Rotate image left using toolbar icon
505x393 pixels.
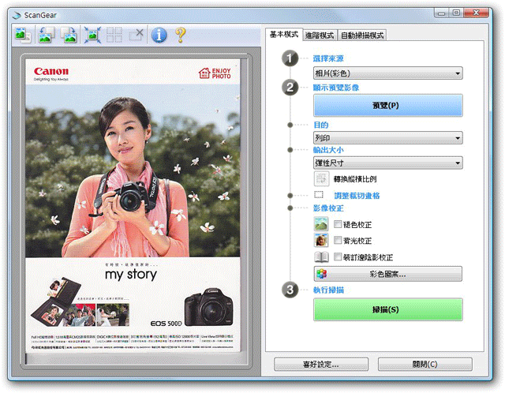pyautogui.click(x=47, y=35)
